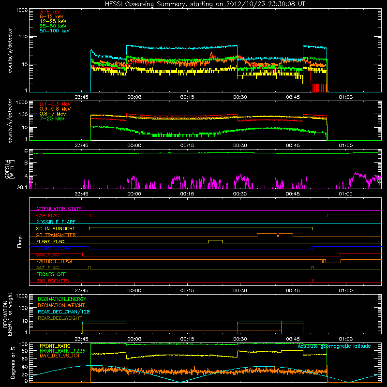This screenshot has height=387, width=387.
Task: Select the 50-100 keV legend label
Action: tap(55, 31)
